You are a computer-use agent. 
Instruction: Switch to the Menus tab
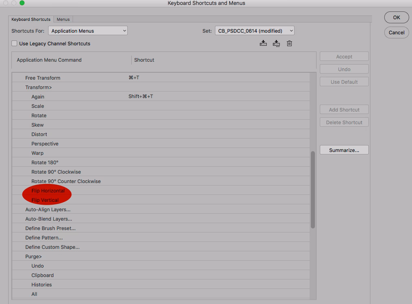[x=63, y=19]
